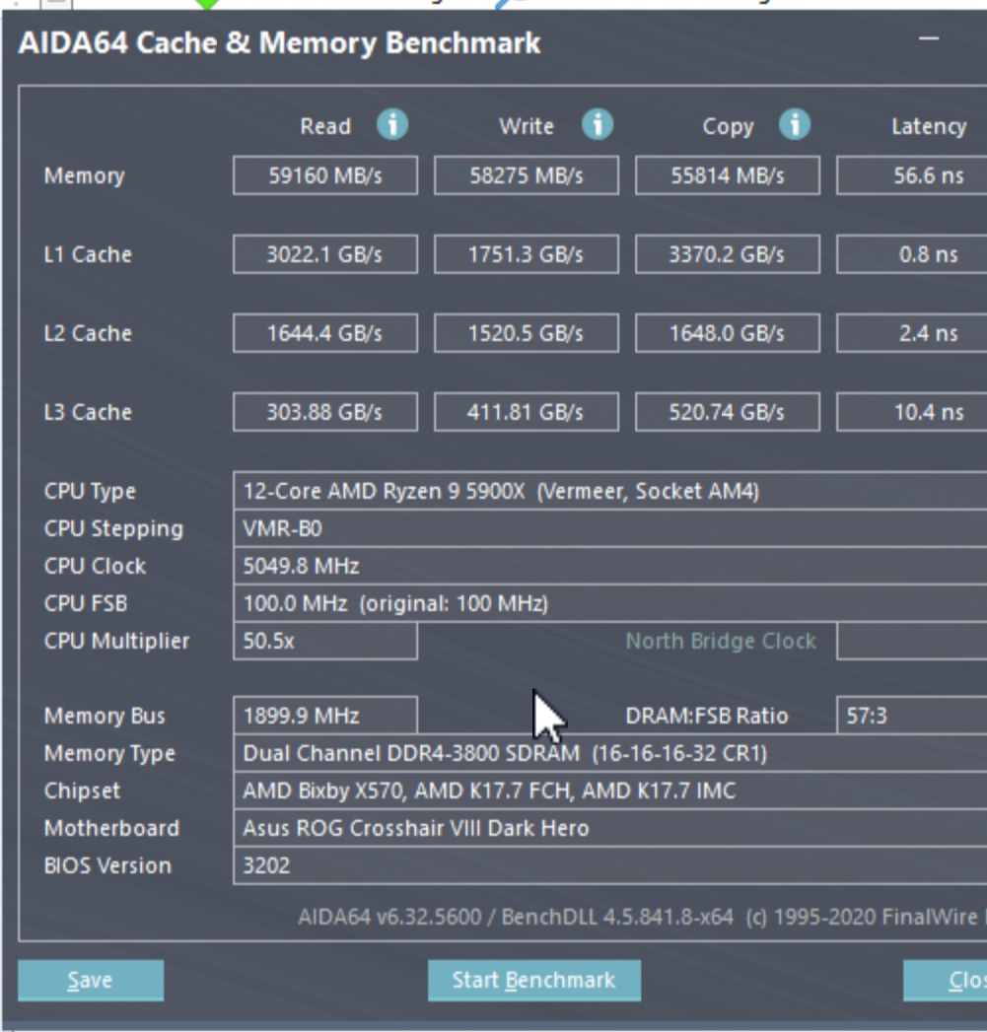This screenshot has height=1032, width=987.
Task: Select L1 Cache copy value 3370.2 GB/s
Action: [x=728, y=254]
